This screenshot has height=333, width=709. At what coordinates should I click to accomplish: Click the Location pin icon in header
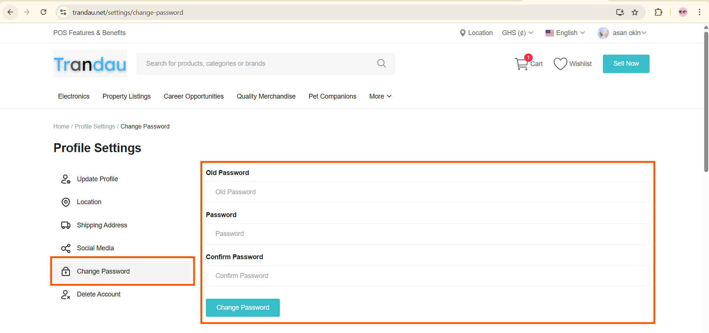(462, 33)
